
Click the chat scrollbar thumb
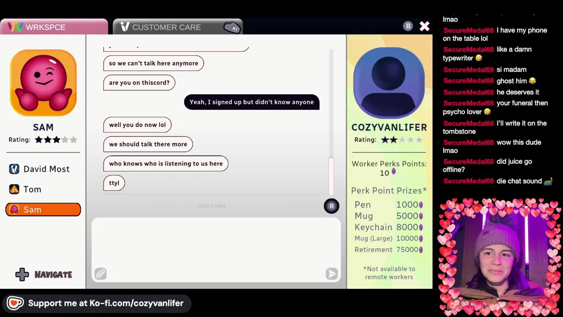coord(331,176)
